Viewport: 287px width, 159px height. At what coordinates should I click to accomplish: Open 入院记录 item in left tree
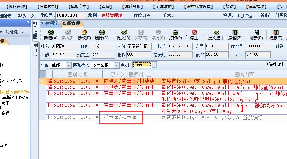point(11,81)
